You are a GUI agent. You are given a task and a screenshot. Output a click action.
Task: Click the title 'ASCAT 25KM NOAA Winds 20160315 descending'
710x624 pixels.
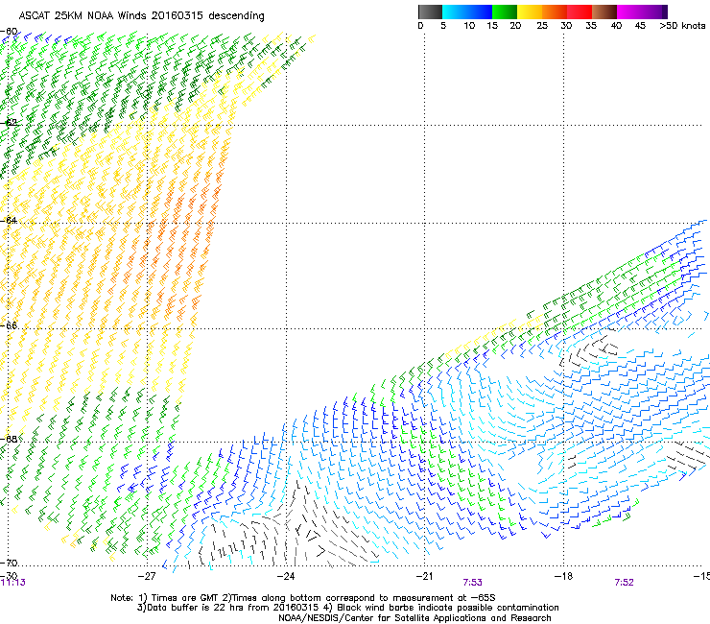point(141,16)
